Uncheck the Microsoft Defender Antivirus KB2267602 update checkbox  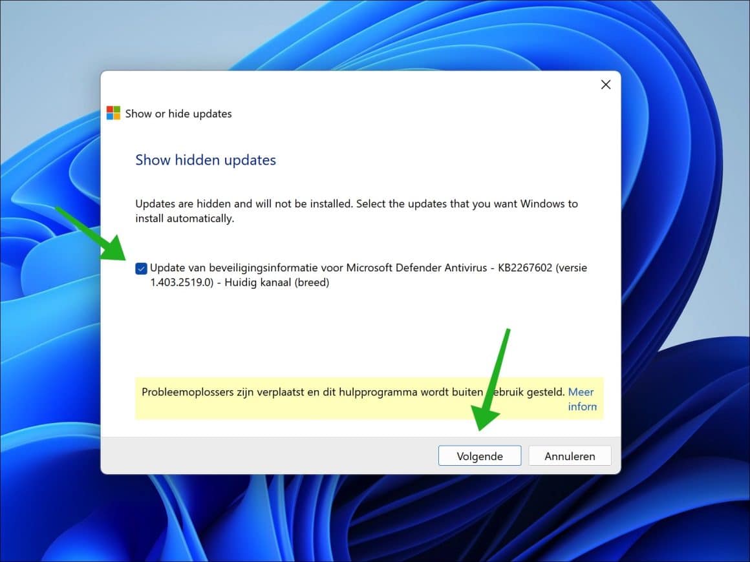(141, 269)
